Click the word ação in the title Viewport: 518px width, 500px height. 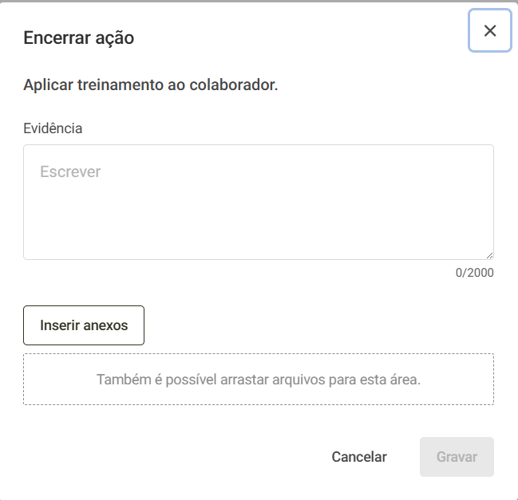[x=115, y=39]
